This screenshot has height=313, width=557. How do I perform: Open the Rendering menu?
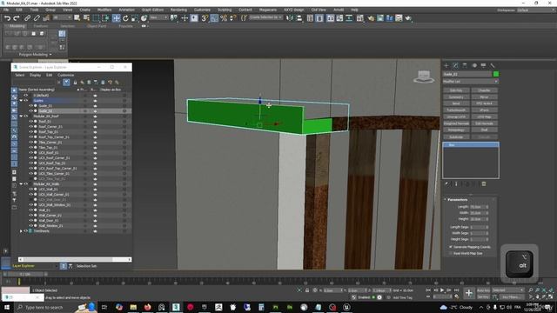click(178, 10)
